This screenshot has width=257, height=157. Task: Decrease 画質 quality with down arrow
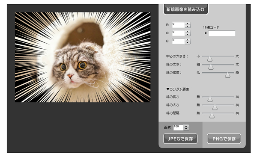pos(186,129)
